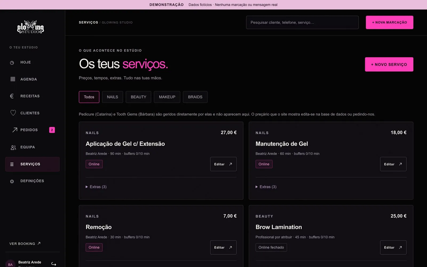The height and width of the screenshot is (267, 427).
Task: Click the 25,00 € price of Brow Lamination
Action: (x=398, y=216)
